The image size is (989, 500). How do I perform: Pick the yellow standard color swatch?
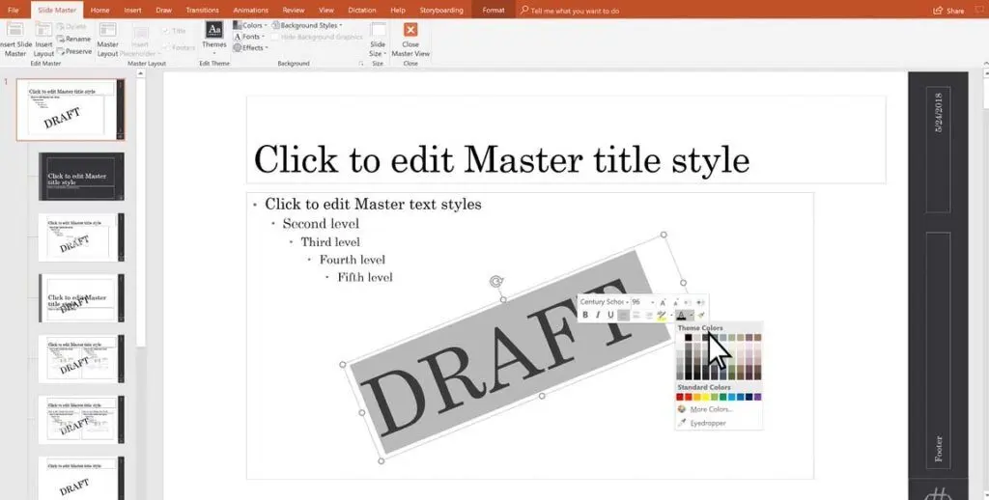(x=706, y=398)
